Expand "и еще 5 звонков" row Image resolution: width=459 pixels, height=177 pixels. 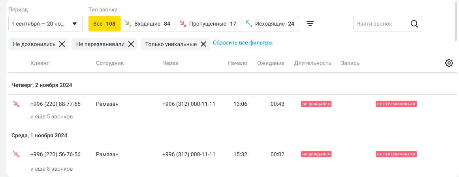[x=51, y=116]
